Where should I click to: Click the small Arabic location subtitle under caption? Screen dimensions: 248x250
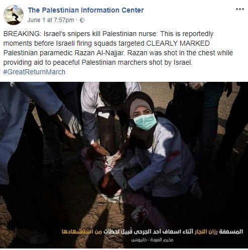pos(152,240)
